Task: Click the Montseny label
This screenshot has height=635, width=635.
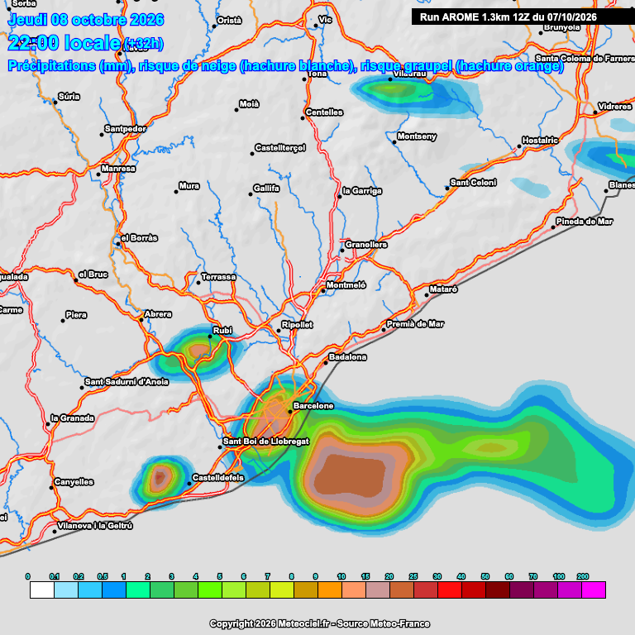Action: coord(417,136)
